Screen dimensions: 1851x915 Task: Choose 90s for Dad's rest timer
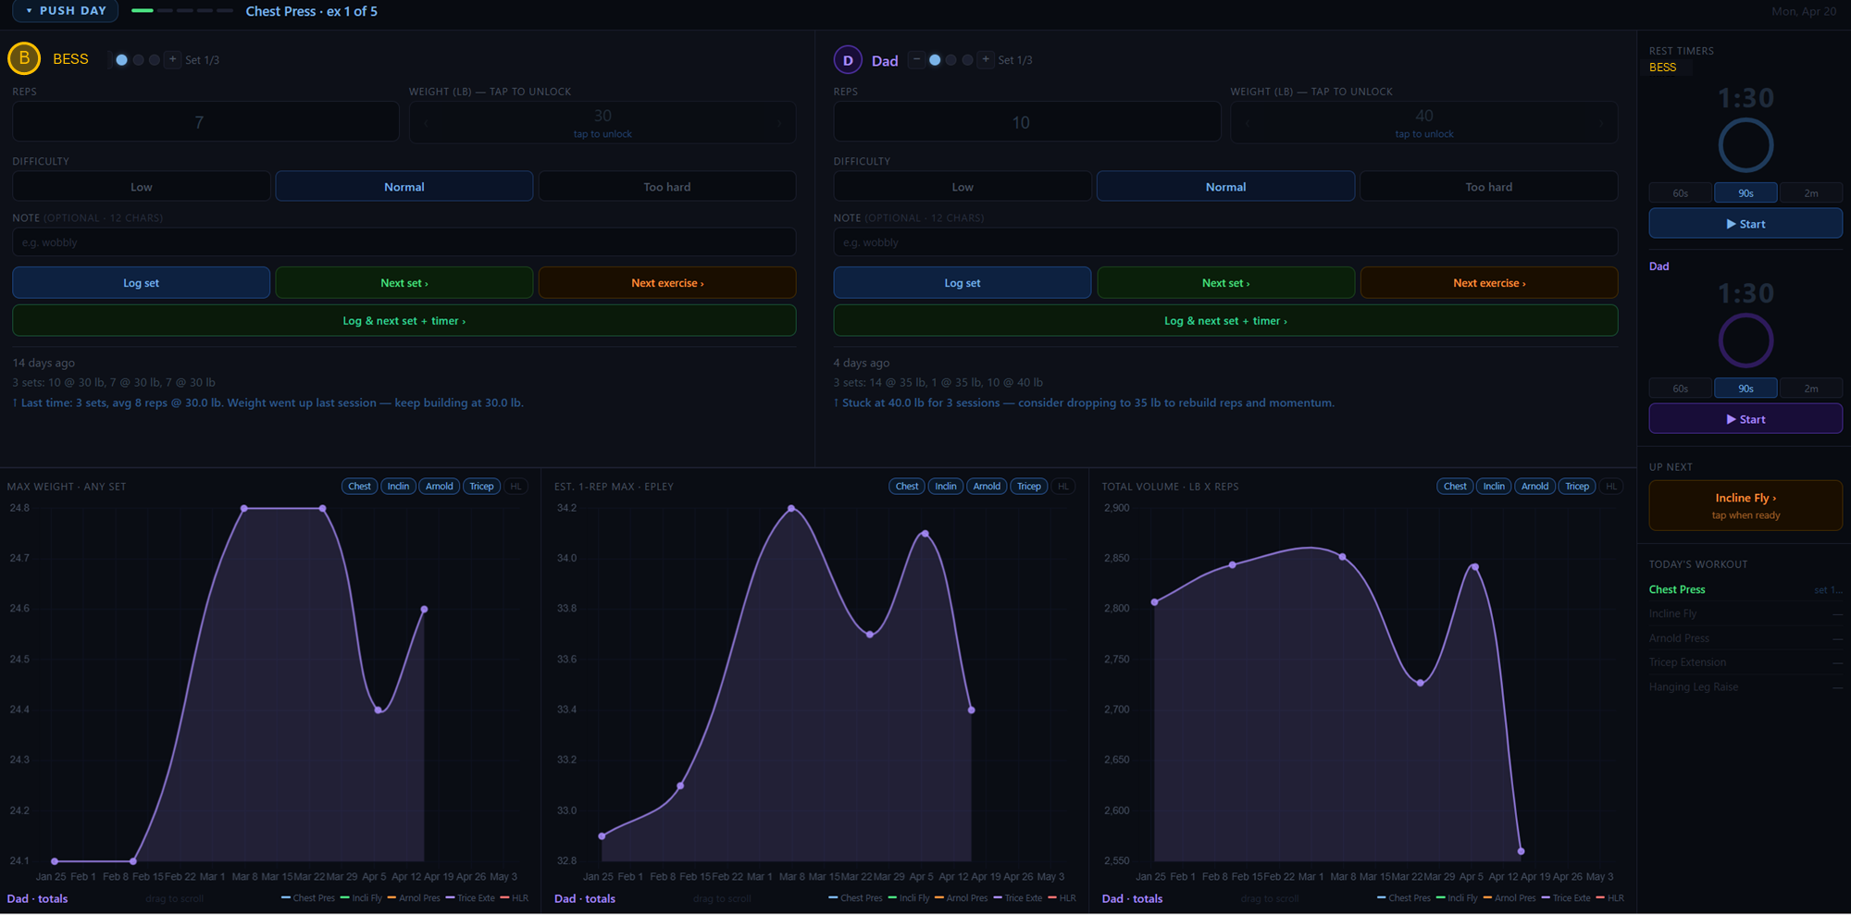point(1745,389)
